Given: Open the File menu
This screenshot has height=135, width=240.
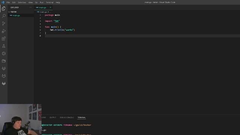Looking at the screenshot, I should point(8,3).
